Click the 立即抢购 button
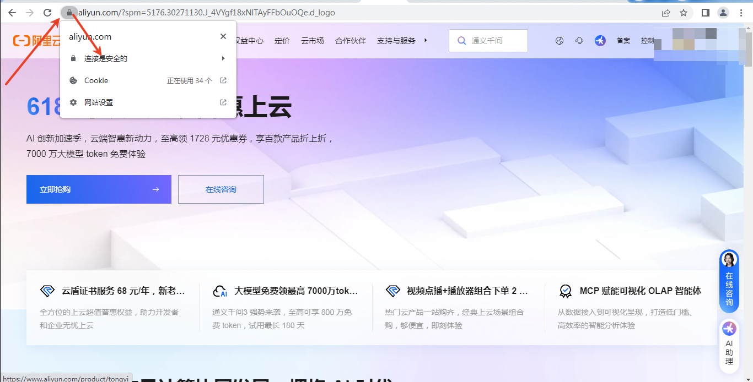The image size is (753, 382). tap(99, 189)
